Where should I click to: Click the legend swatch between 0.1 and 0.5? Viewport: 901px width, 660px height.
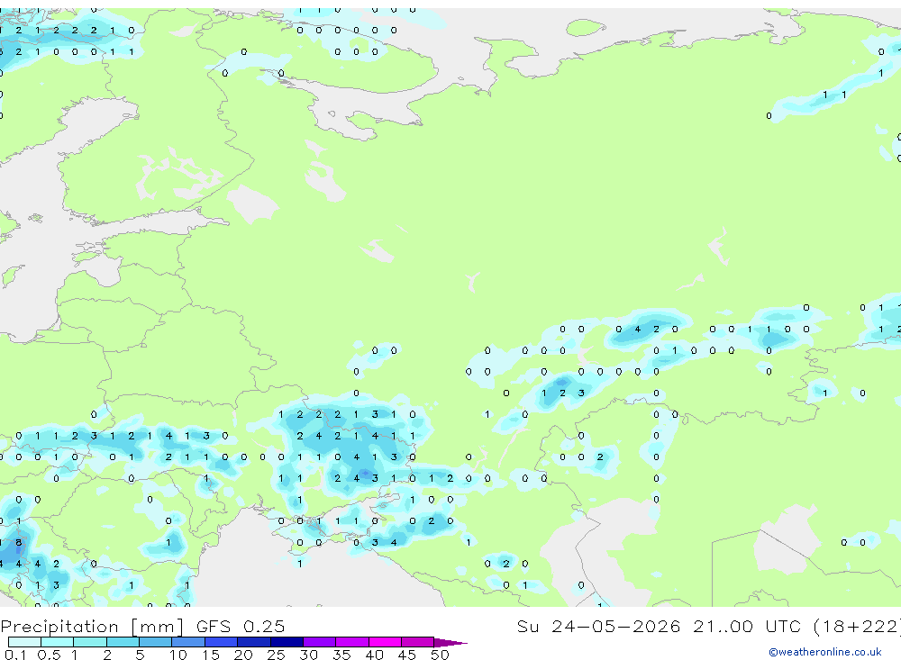click(24, 642)
